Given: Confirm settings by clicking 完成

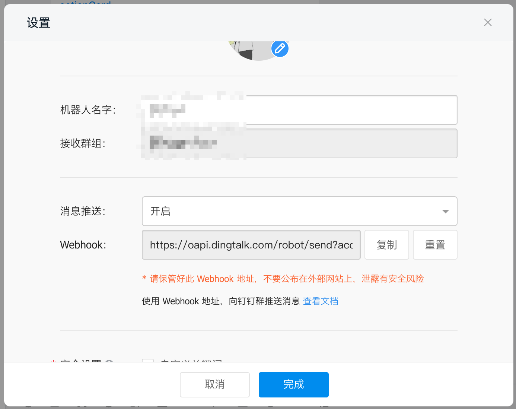Looking at the screenshot, I should coord(293,384).
